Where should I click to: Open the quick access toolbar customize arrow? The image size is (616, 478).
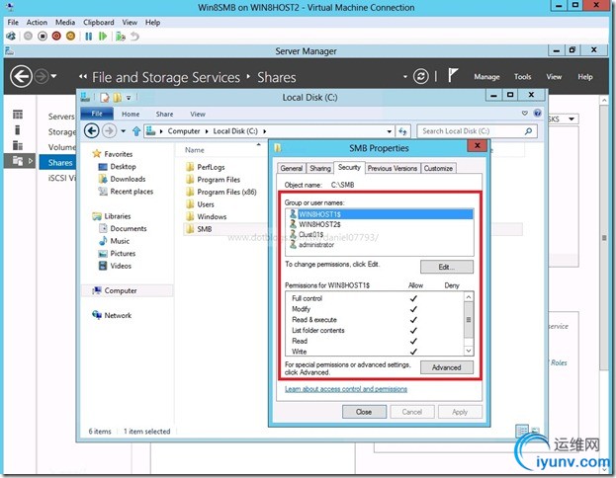point(129,98)
